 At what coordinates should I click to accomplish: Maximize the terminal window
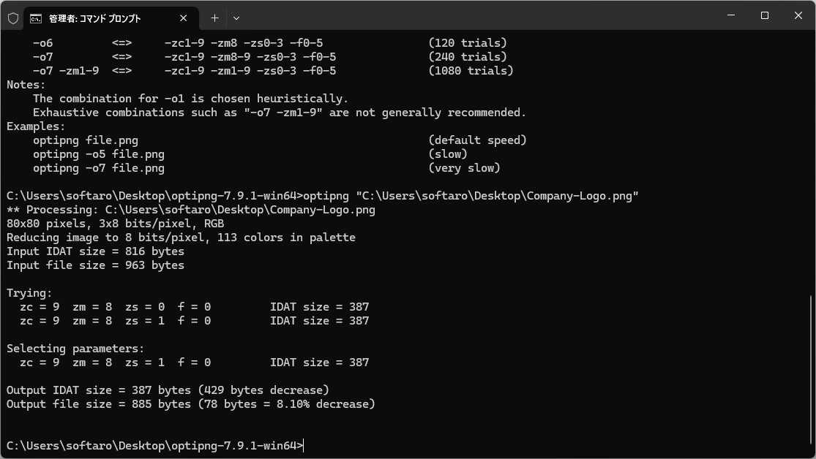(x=765, y=15)
